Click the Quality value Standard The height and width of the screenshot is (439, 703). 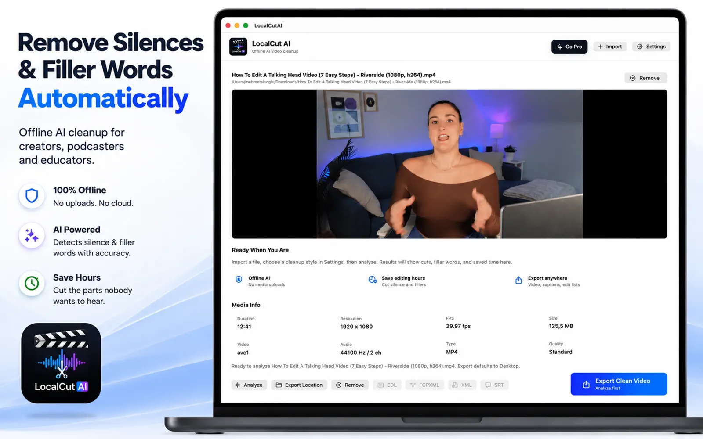(x=561, y=352)
